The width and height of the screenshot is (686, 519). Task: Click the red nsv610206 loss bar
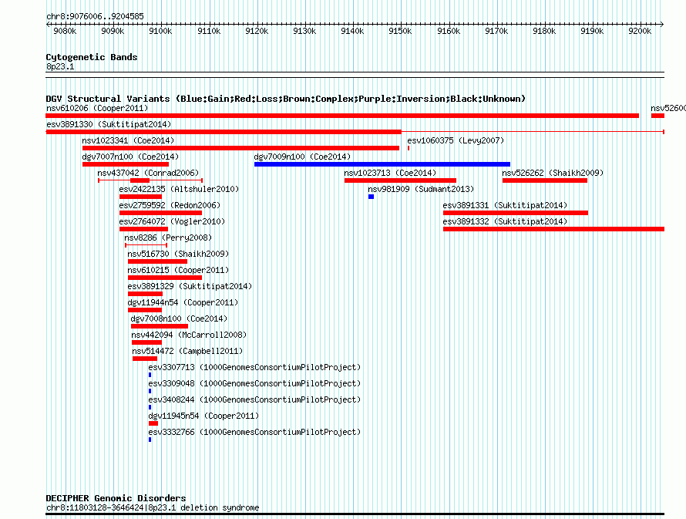[x=342, y=116]
